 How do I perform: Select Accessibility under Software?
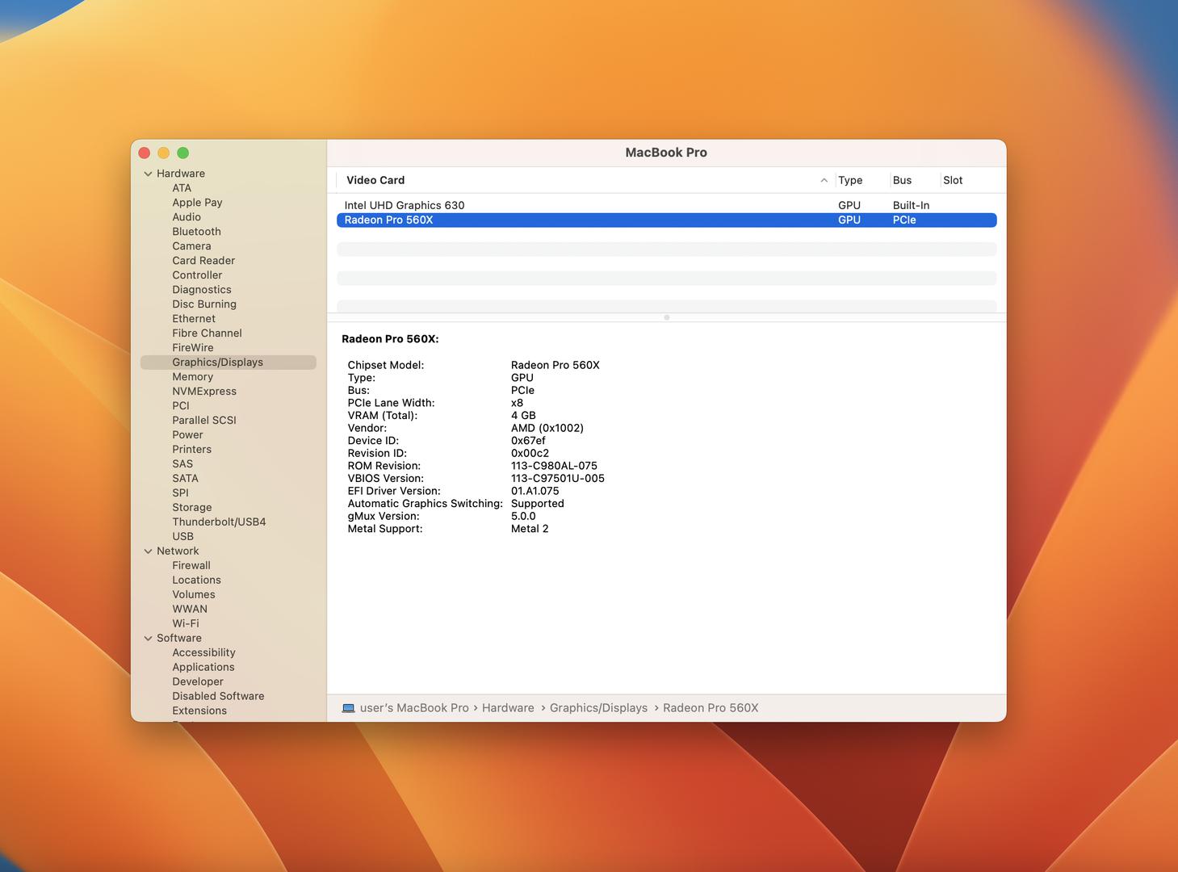pos(203,653)
